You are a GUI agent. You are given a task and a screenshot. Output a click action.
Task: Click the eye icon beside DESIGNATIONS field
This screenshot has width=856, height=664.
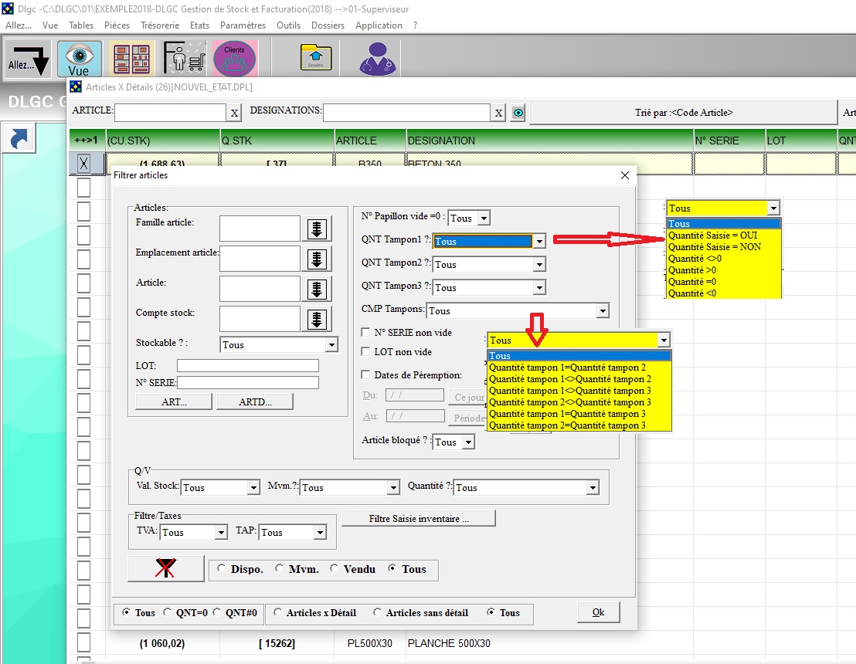click(518, 113)
